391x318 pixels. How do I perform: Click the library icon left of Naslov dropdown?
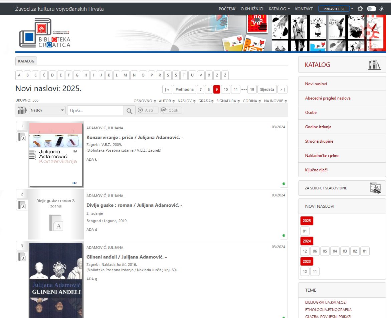coord(22,110)
